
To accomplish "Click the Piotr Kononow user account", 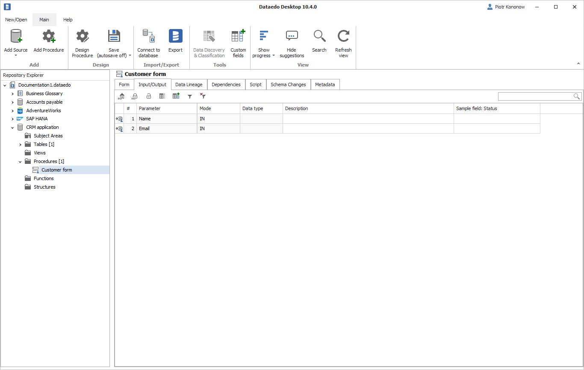I will coord(506,7).
